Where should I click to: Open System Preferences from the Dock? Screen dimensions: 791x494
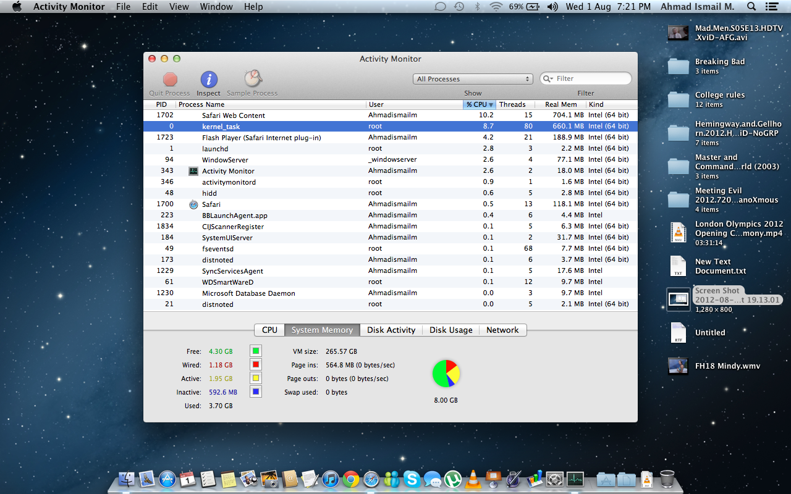pyautogui.click(x=555, y=479)
